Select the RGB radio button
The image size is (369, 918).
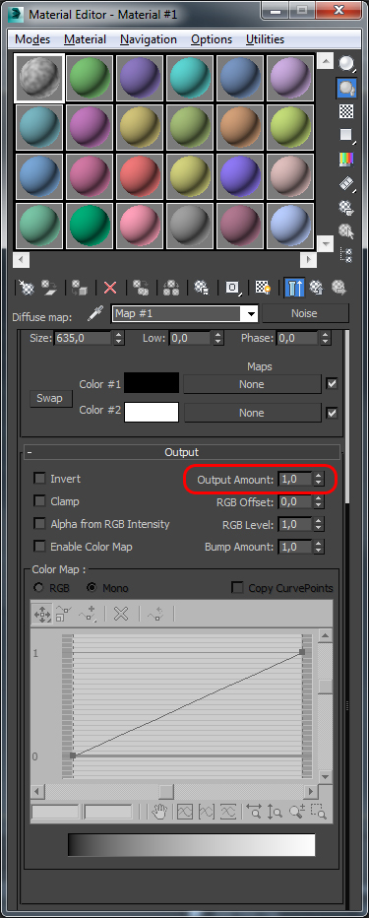coord(39,588)
